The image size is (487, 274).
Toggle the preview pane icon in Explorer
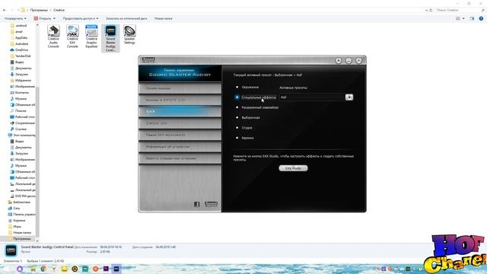coord(472,18)
